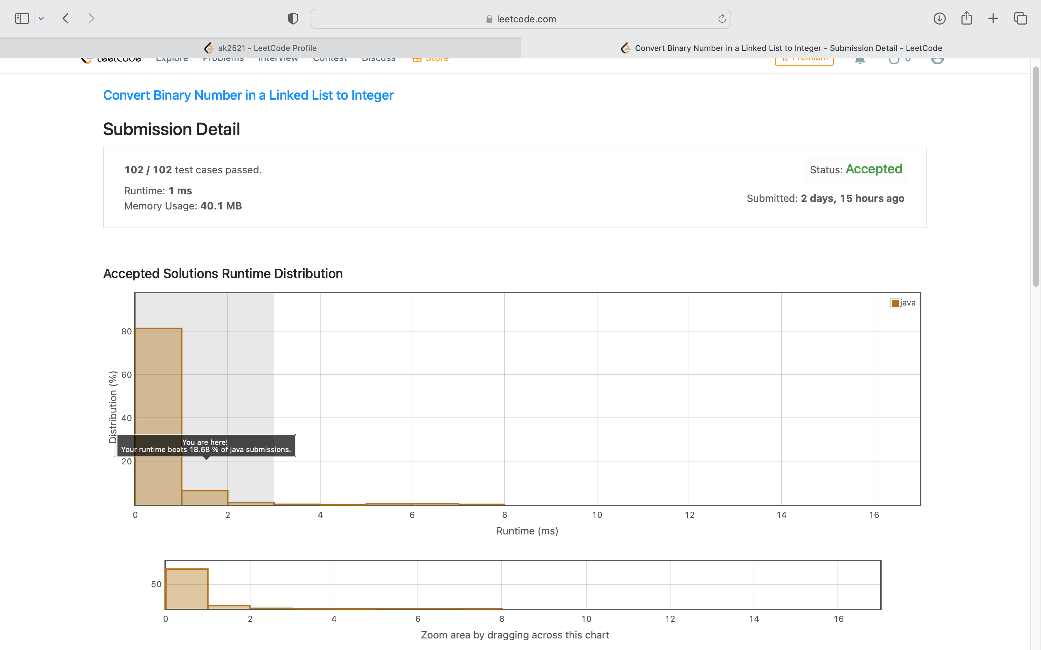
Task: Open the problem title link
Action: (x=248, y=95)
